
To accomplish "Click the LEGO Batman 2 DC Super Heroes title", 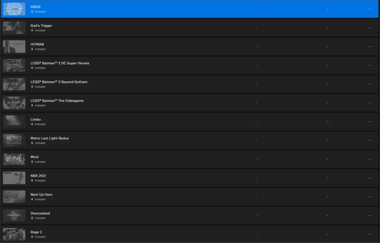I will click(60, 63).
